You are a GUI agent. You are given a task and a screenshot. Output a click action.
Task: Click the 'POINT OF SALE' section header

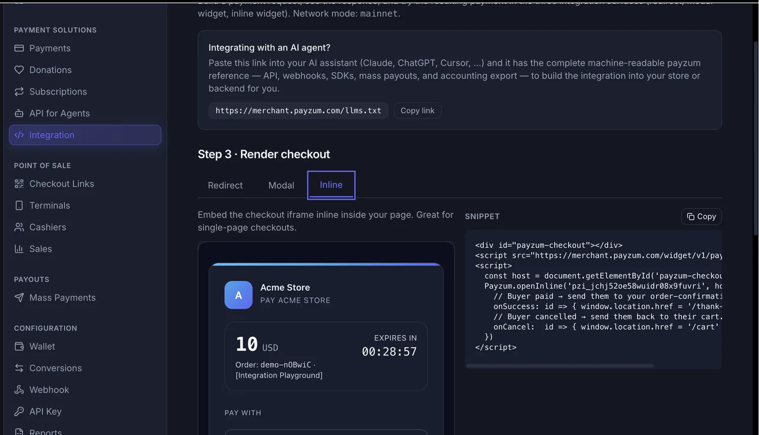[43, 165]
